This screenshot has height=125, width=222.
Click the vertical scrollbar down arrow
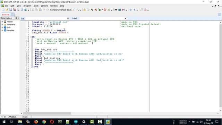tap(221, 111)
